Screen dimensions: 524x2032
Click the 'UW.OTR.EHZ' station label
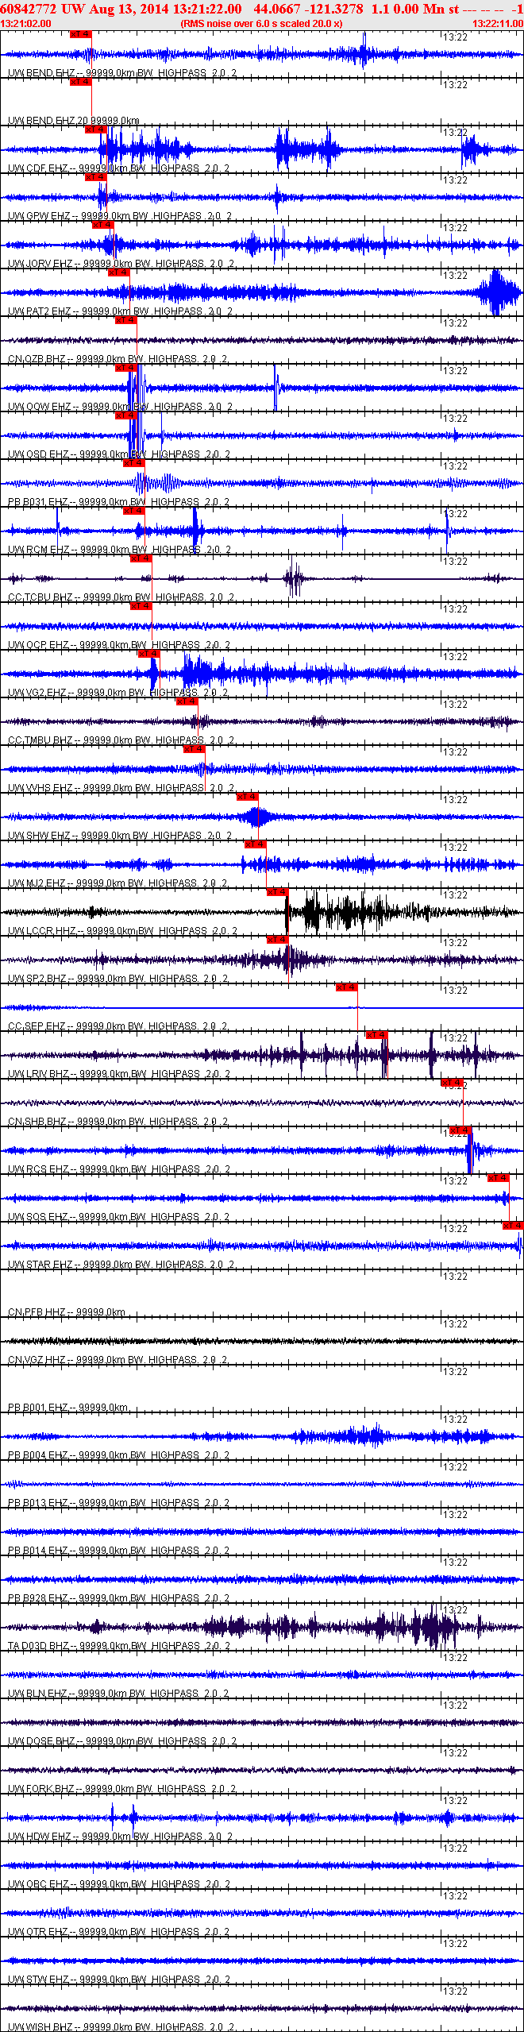coord(39,1932)
